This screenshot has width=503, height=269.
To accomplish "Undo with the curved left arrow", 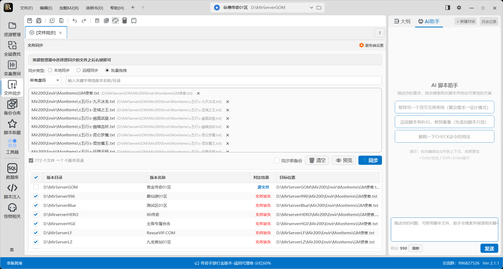I will (x=75, y=21).
